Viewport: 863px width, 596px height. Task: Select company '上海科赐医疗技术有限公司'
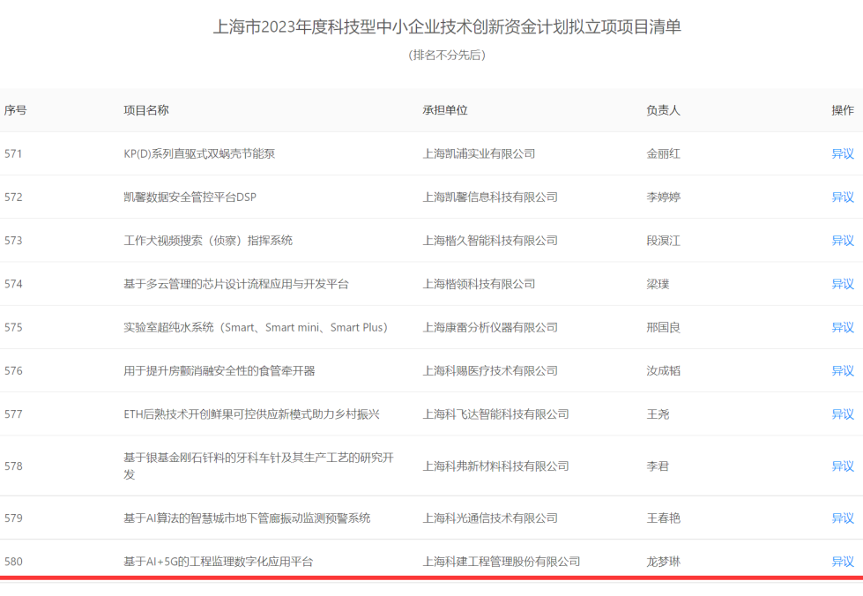coord(490,371)
